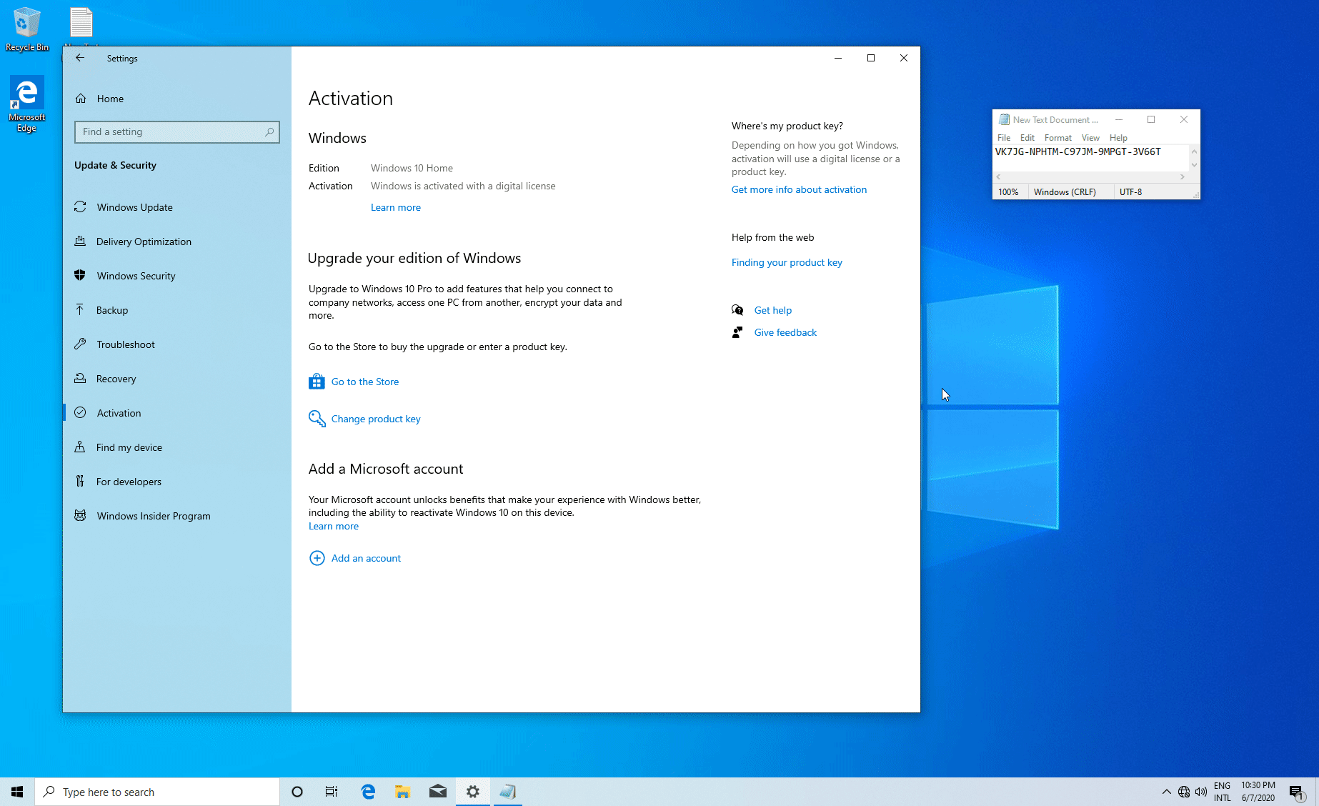Click Notepad's vertical scrollbar down arrow

(1194, 165)
